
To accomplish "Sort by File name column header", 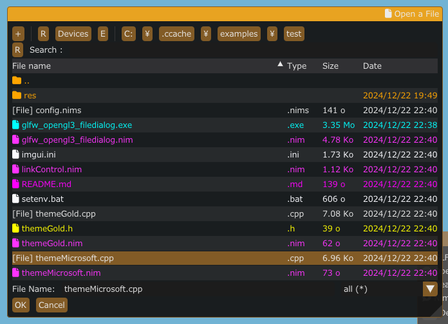I will pyautogui.click(x=32, y=66).
